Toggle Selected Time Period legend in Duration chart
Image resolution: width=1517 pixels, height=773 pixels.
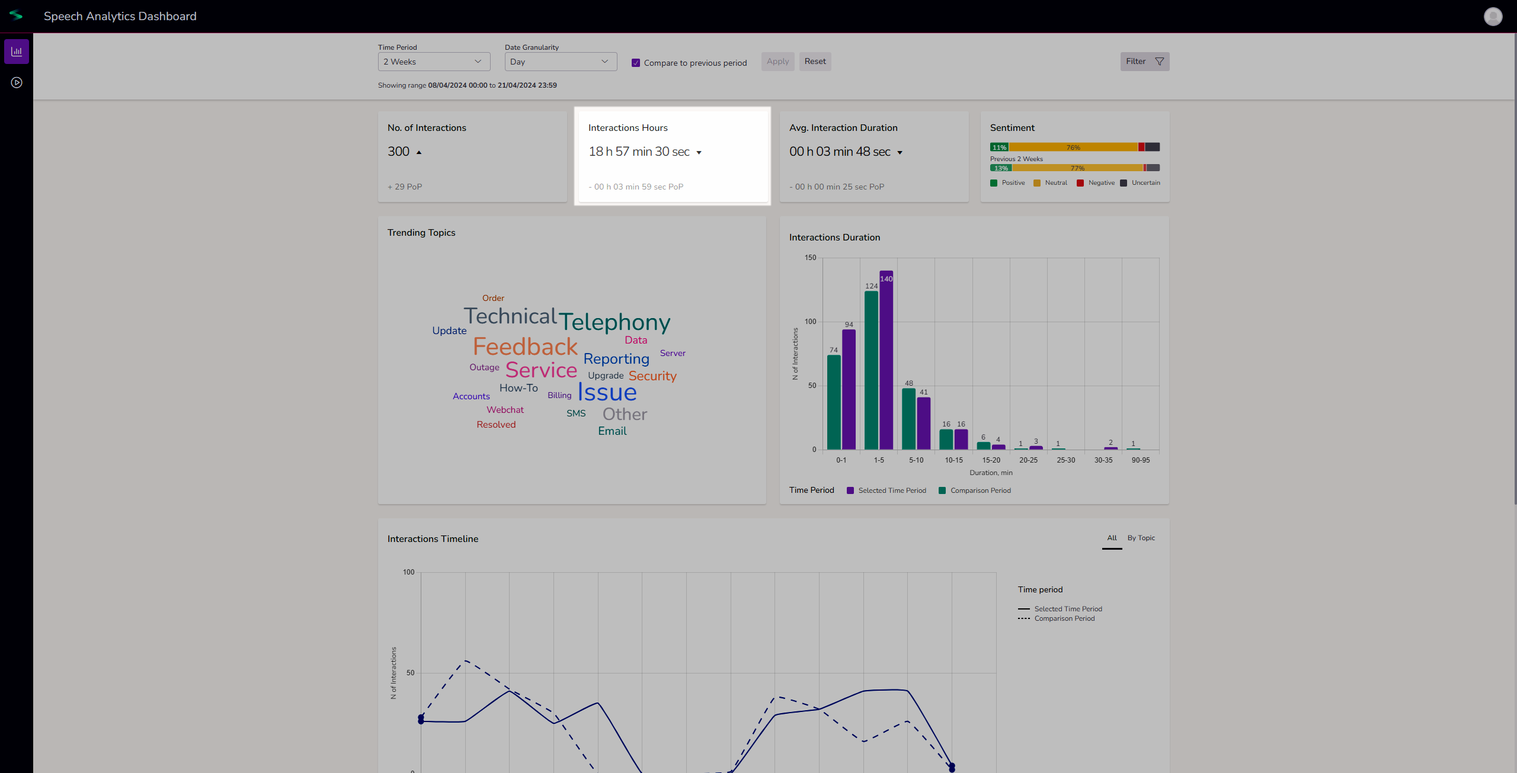tap(886, 490)
